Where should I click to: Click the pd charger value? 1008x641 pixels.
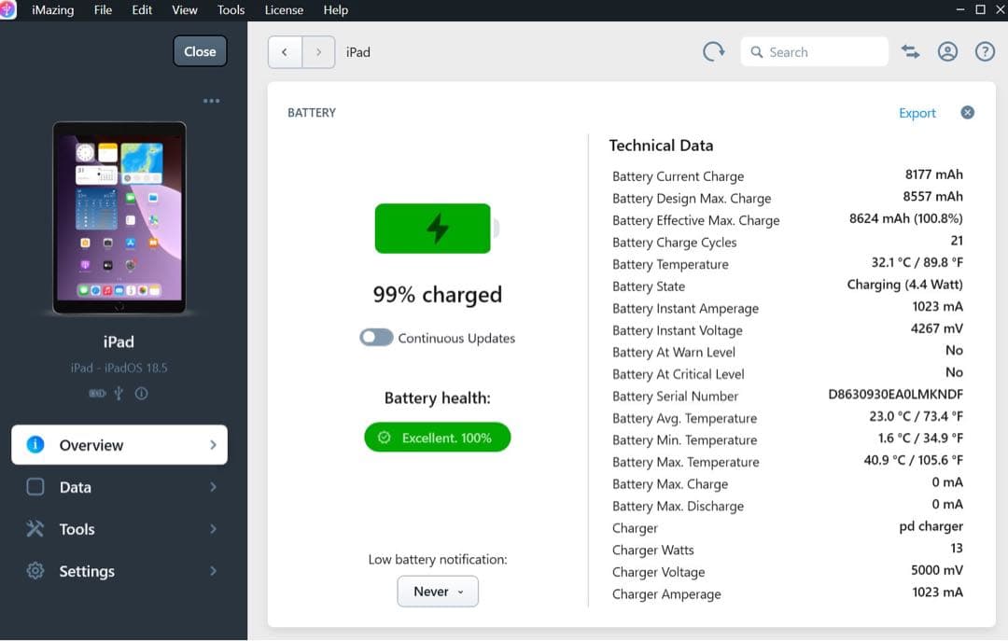(931, 526)
